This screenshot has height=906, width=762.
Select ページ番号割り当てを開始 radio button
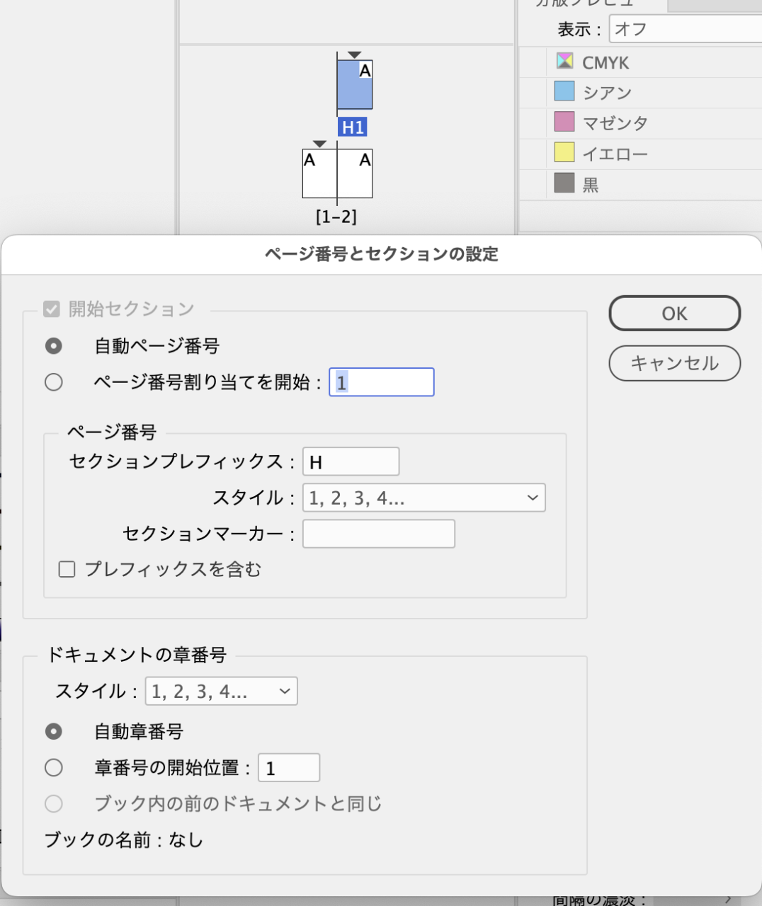click(x=54, y=382)
